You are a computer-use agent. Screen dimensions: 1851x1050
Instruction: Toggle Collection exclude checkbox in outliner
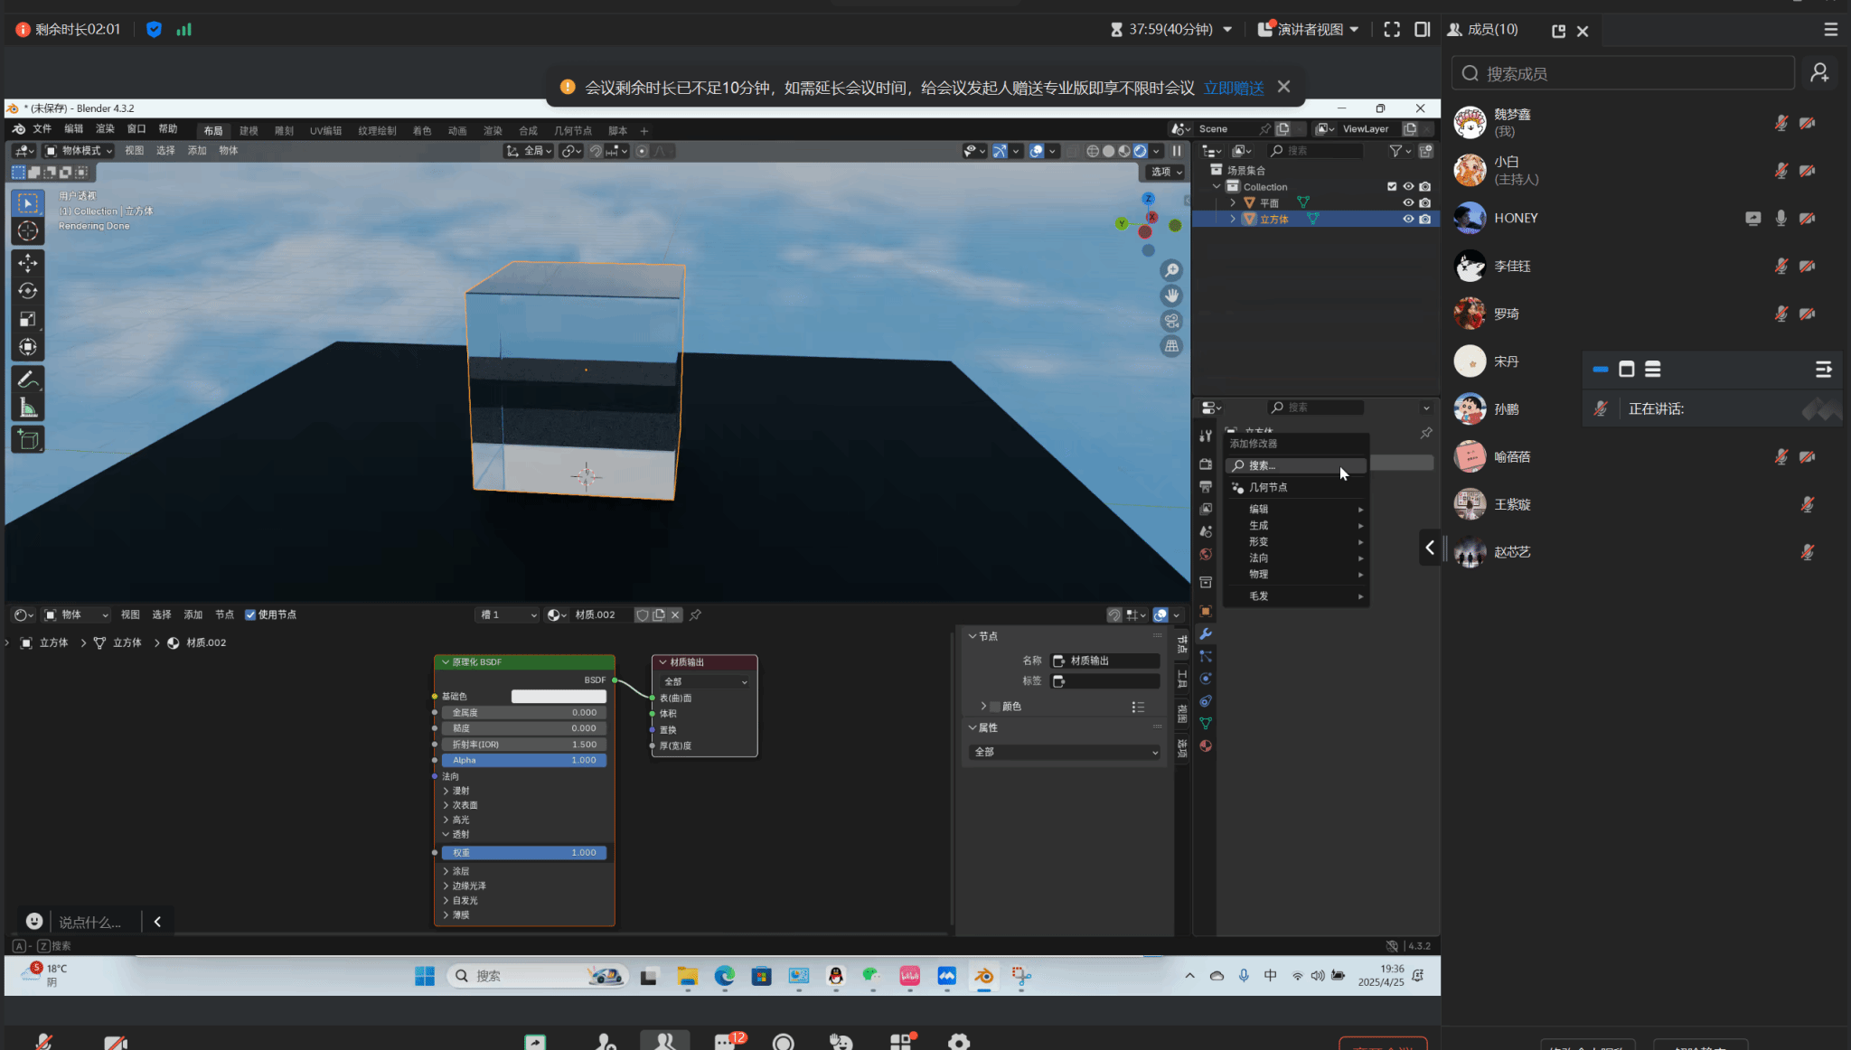pos(1392,186)
